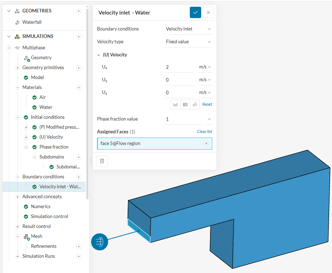This screenshot has width=332, height=273.
Task: Select Numerics in the simulation tree
Action: (41, 207)
